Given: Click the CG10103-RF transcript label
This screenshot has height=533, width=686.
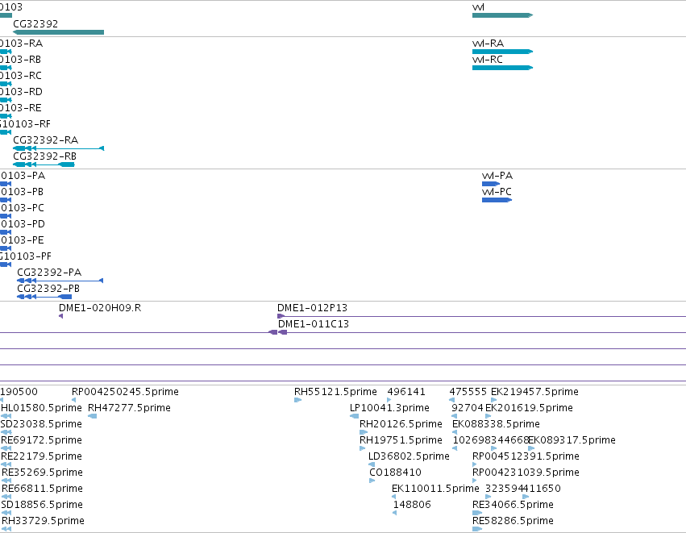Looking at the screenshot, I should tap(25, 124).
